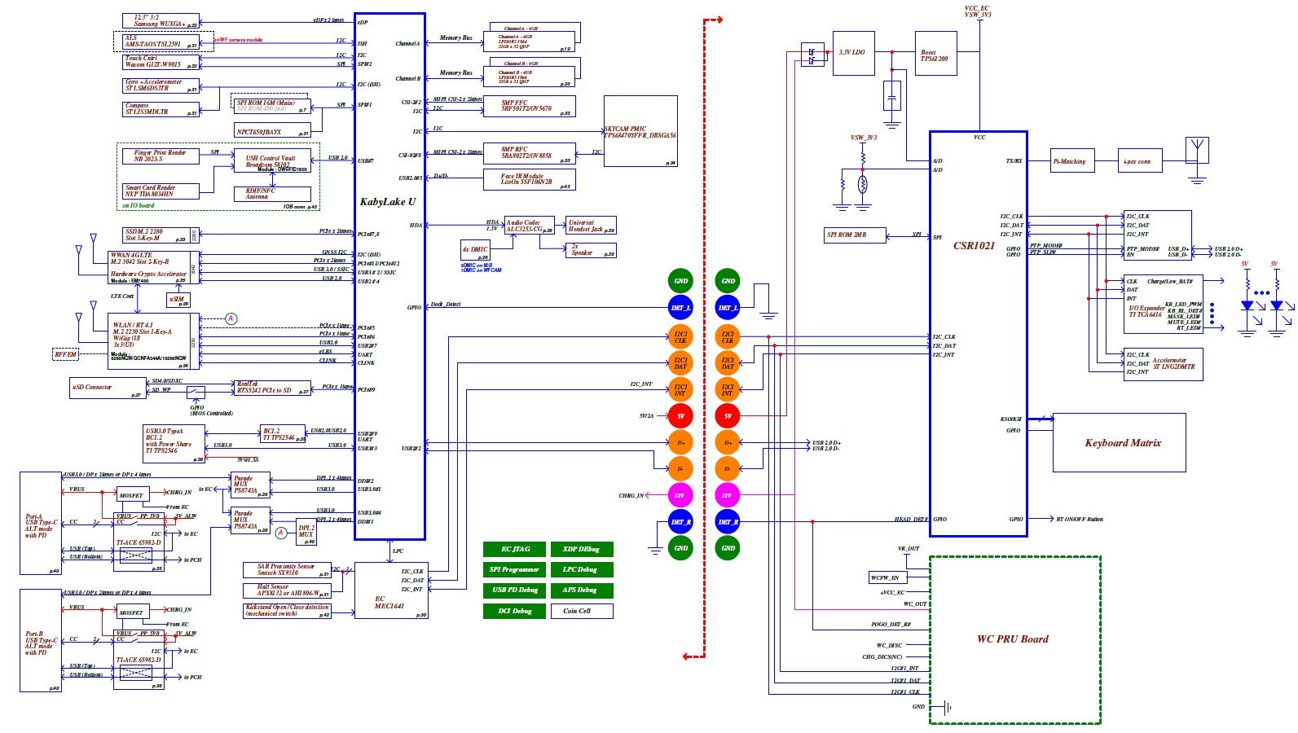This screenshot has height=733, width=1298.
Task: Select the diode block left of 3.3V LDO
Action: [x=812, y=55]
